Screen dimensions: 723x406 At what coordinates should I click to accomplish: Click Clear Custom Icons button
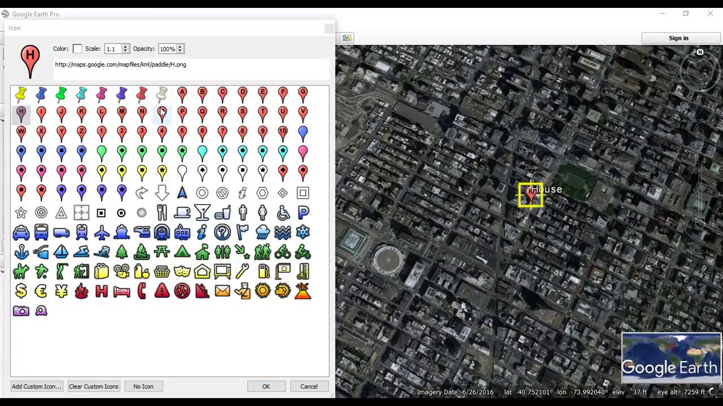click(x=94, y=386)
